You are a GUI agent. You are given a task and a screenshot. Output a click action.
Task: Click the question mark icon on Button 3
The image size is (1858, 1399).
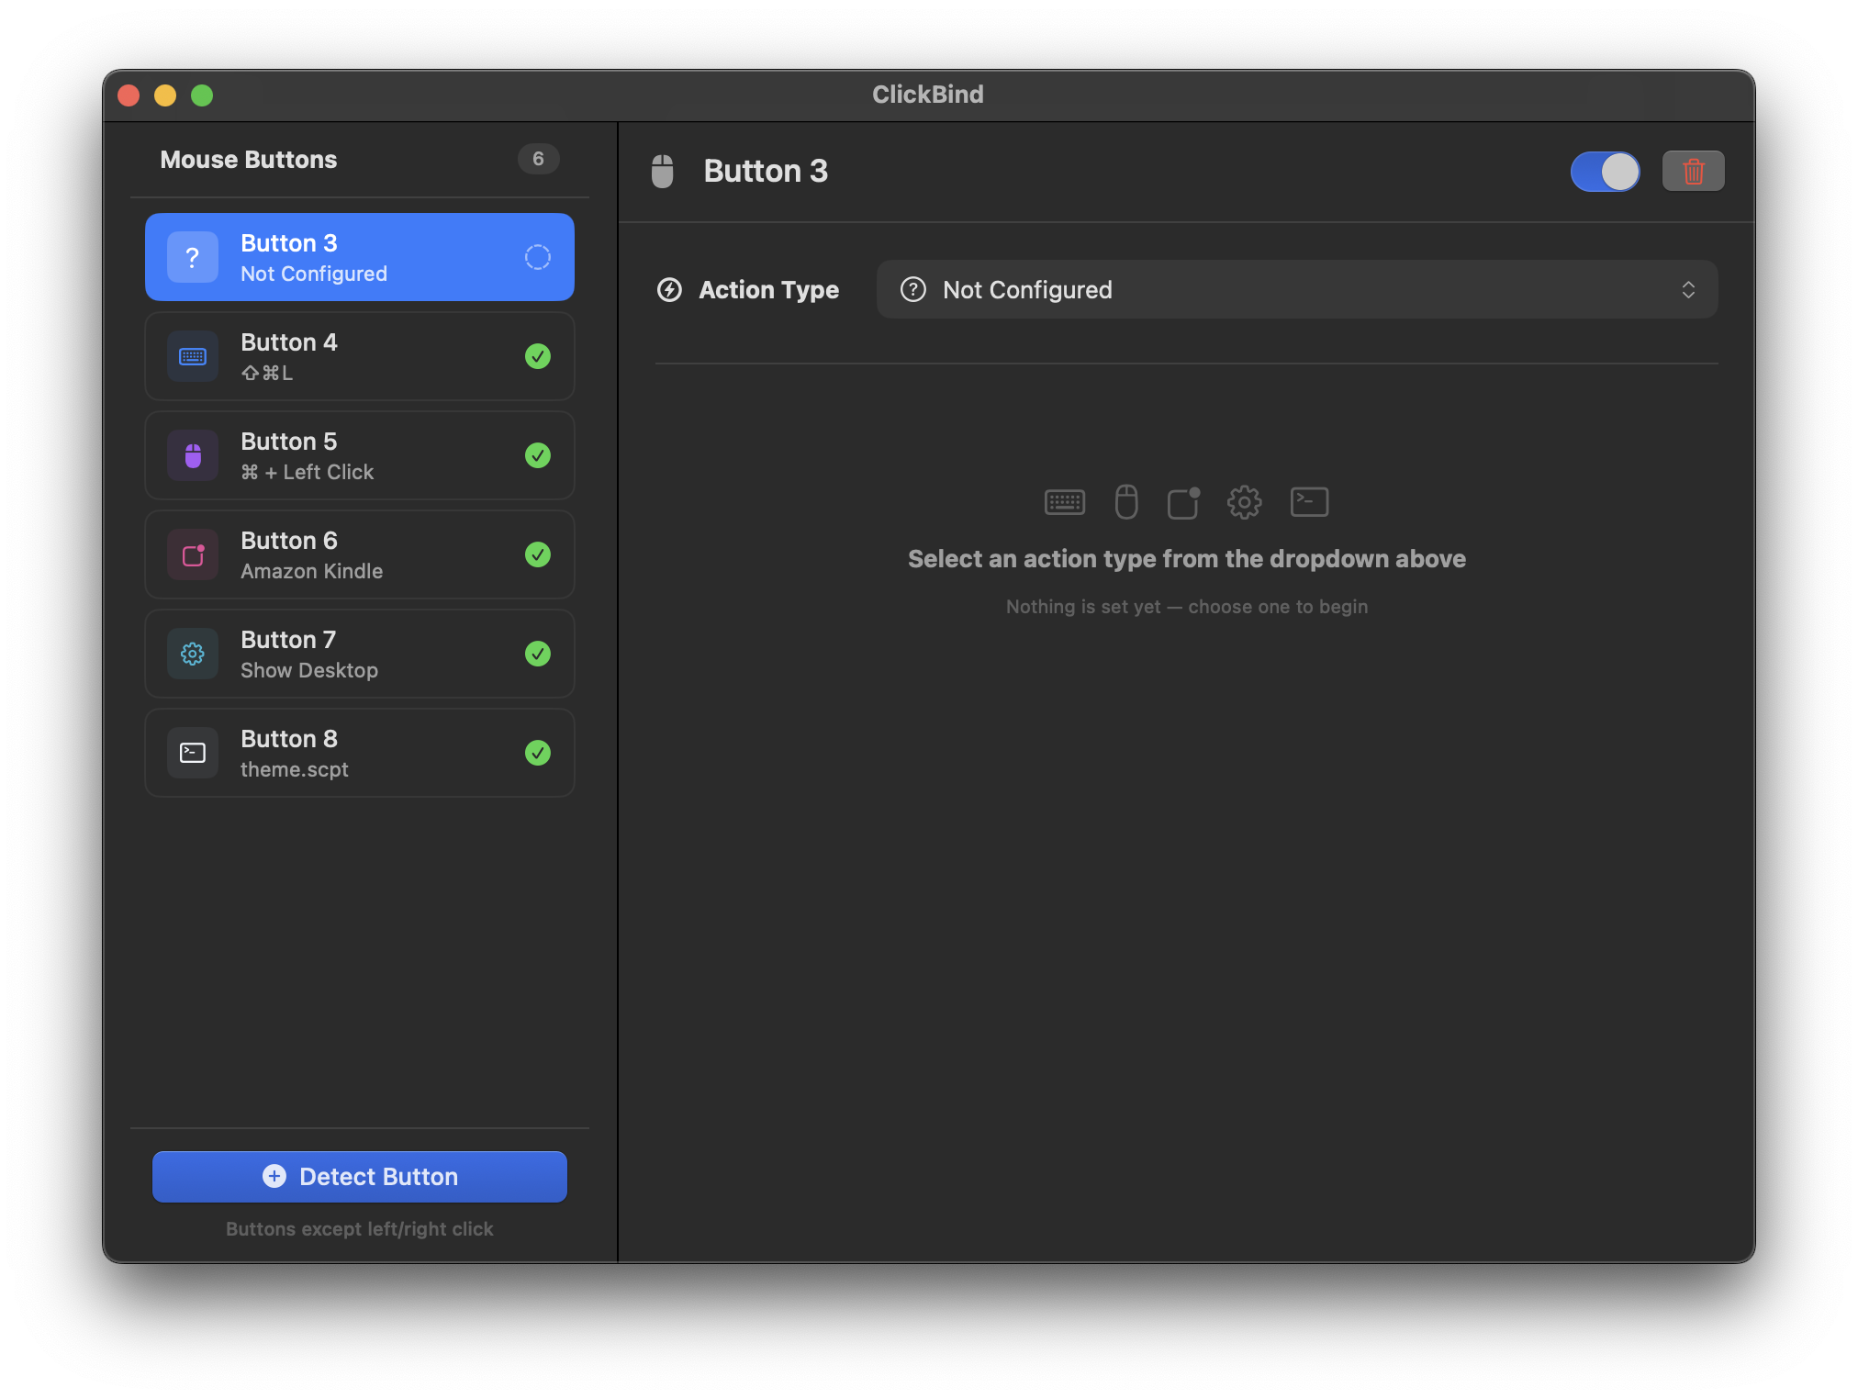[x=193, y=258]
